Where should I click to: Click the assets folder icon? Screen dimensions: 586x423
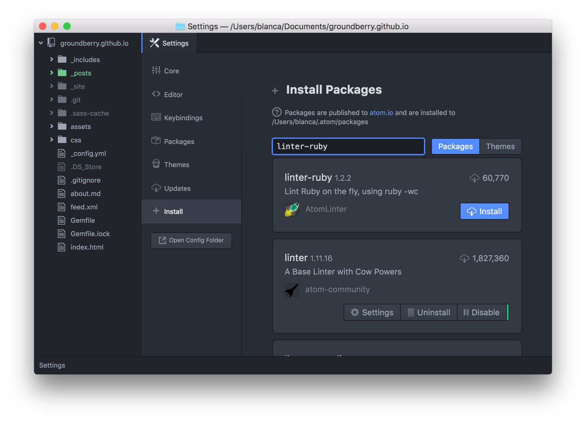(62, 126)
